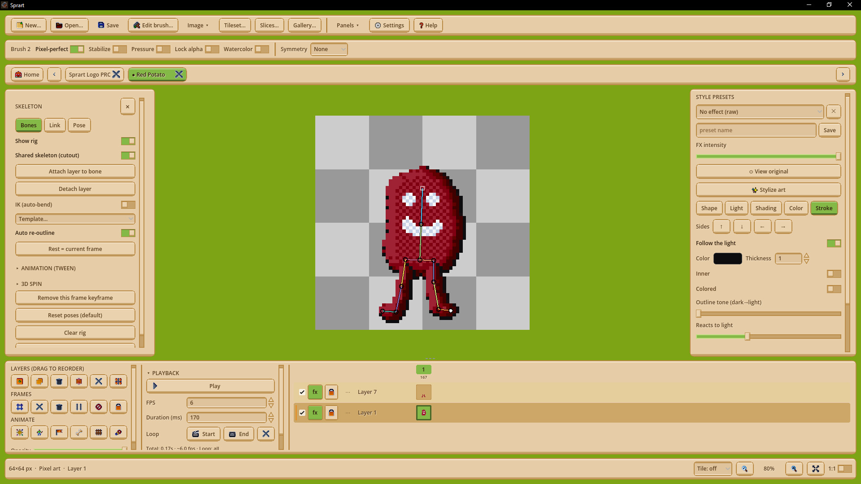Switch to the Link tab in Skeleton
The height and width of the screenshot is (484, 861).
point(55,125)
